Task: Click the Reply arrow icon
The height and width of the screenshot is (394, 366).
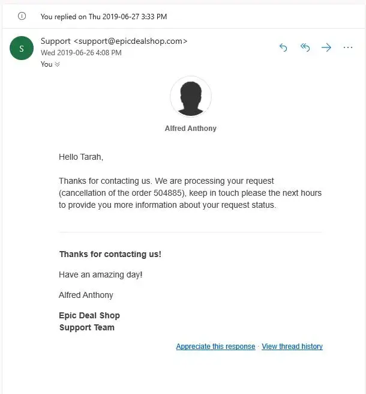Action: (283, 47)
